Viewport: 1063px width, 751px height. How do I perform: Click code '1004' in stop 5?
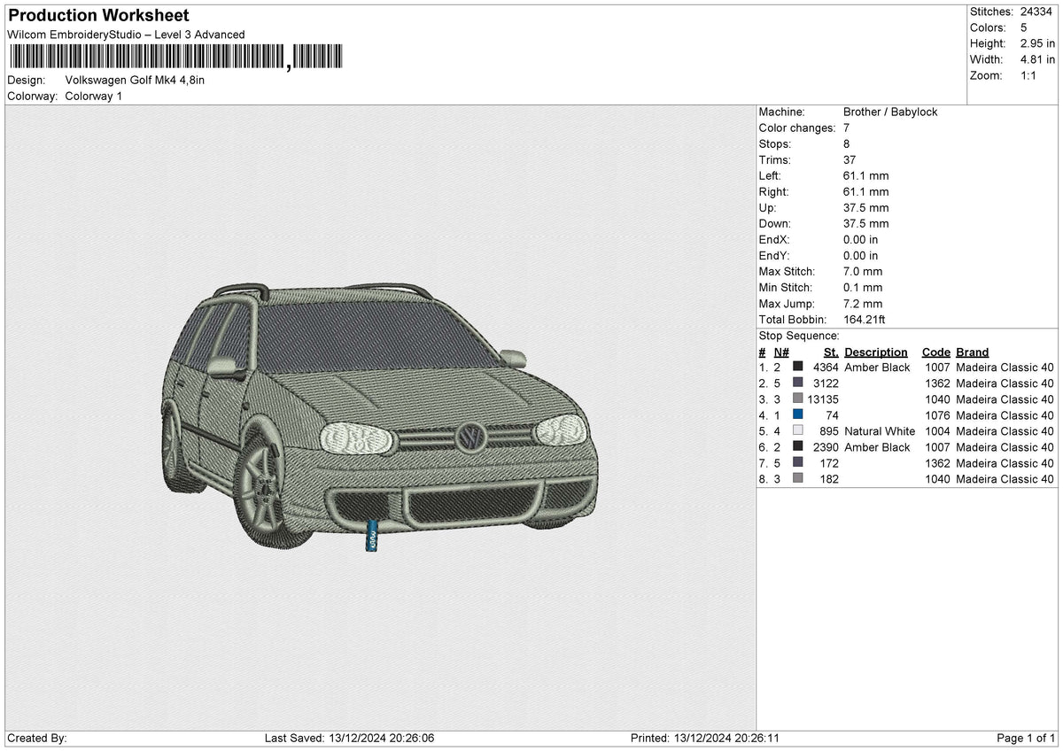coord(937,431)
